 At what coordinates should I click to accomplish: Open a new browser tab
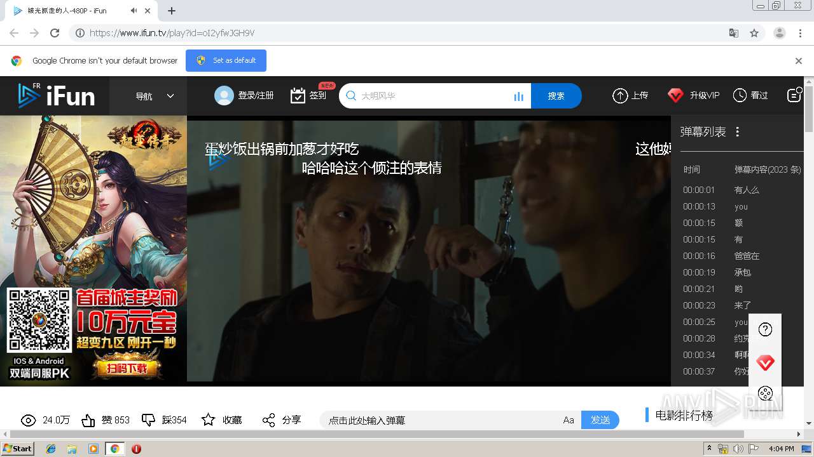pos(172,11)
